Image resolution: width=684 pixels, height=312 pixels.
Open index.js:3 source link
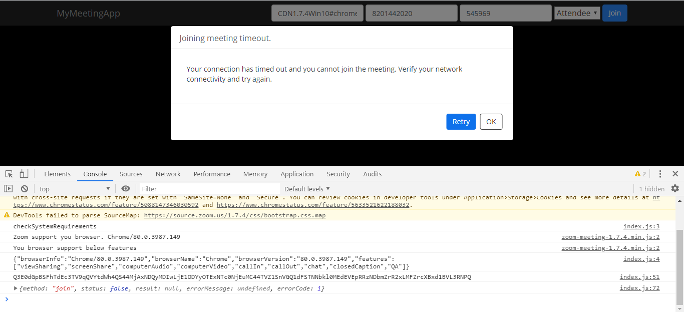641,226
